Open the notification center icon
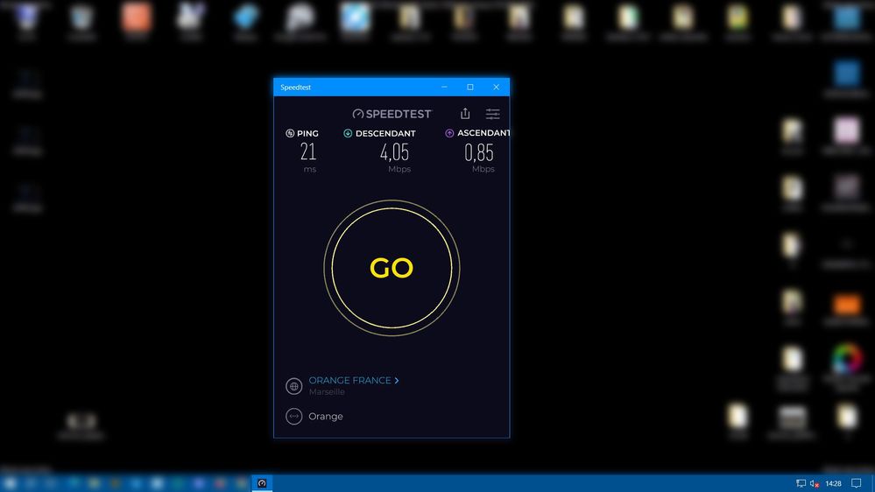The width and height of the screenshot is (875, 492). 857,483
